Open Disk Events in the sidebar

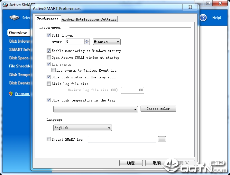[20, 83]
